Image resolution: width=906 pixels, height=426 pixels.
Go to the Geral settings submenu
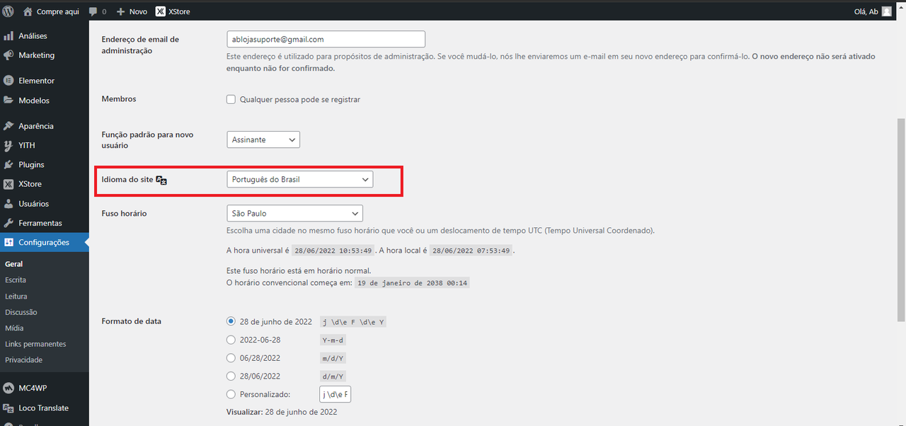(x=14, y=264)
